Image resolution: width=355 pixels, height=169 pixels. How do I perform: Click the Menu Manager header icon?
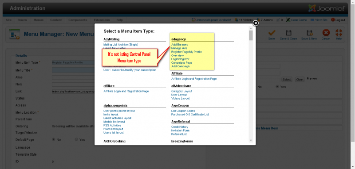[x=15, y=34]
